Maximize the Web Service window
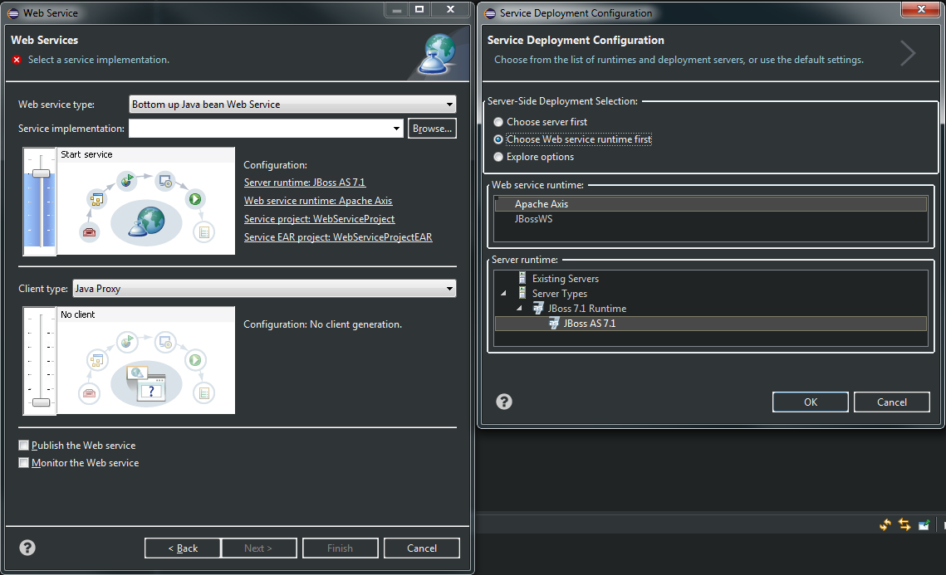946x575 pixels. click(419, 9)
